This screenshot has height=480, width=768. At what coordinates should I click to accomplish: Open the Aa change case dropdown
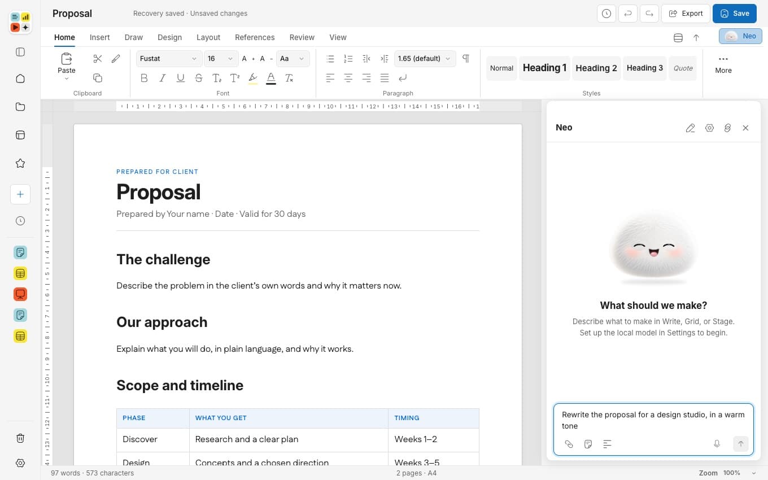pyautogui.click(x=293, y=59)
